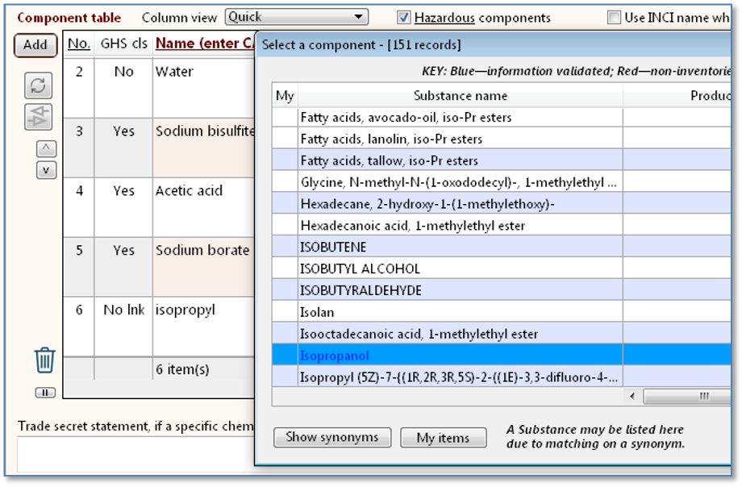The width and height of the screenshot is (742, 487).
Task: Click Yes GHS cell for Sodium bisulfite
Action: 123,148
